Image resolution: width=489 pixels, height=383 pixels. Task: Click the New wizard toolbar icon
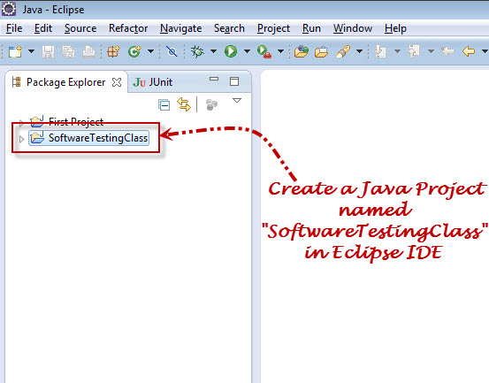(15, 51)
